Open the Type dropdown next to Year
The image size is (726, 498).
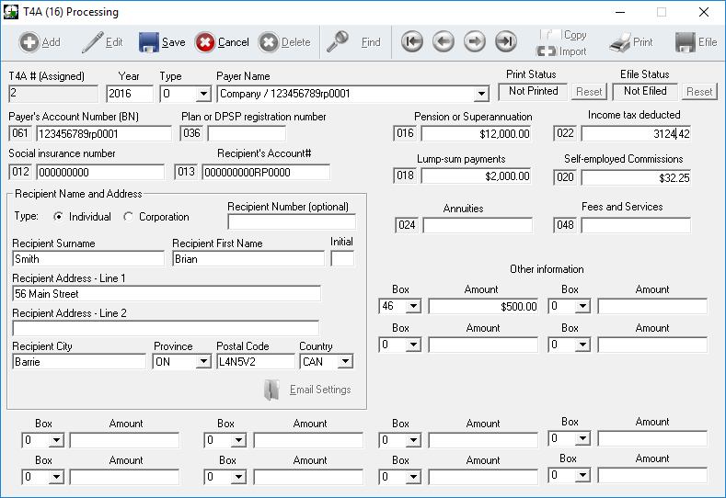[x=203, y=94]
